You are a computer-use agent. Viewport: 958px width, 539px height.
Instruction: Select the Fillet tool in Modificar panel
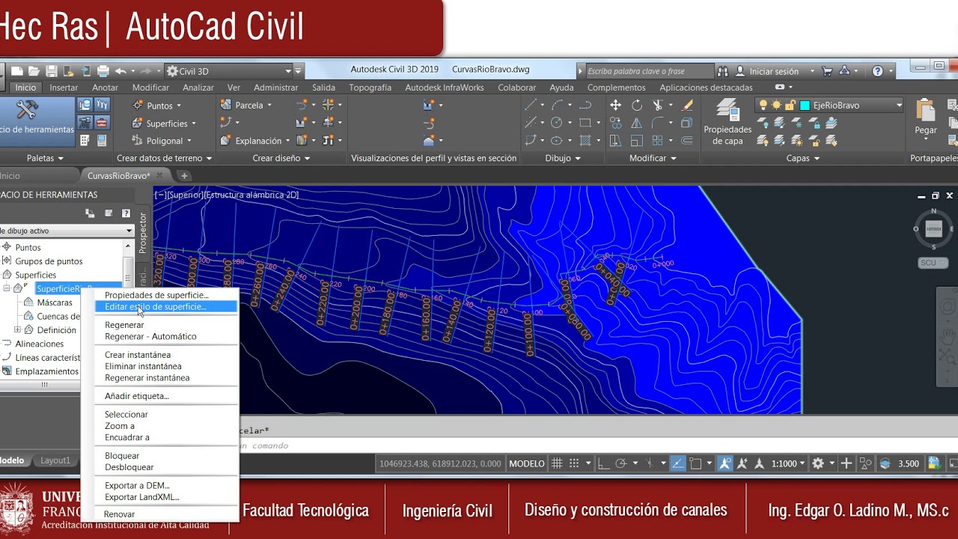(657, 123)
